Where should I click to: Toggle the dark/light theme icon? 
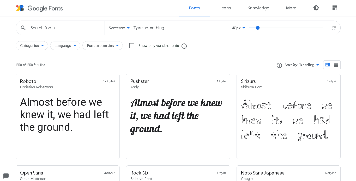(316, 8)
